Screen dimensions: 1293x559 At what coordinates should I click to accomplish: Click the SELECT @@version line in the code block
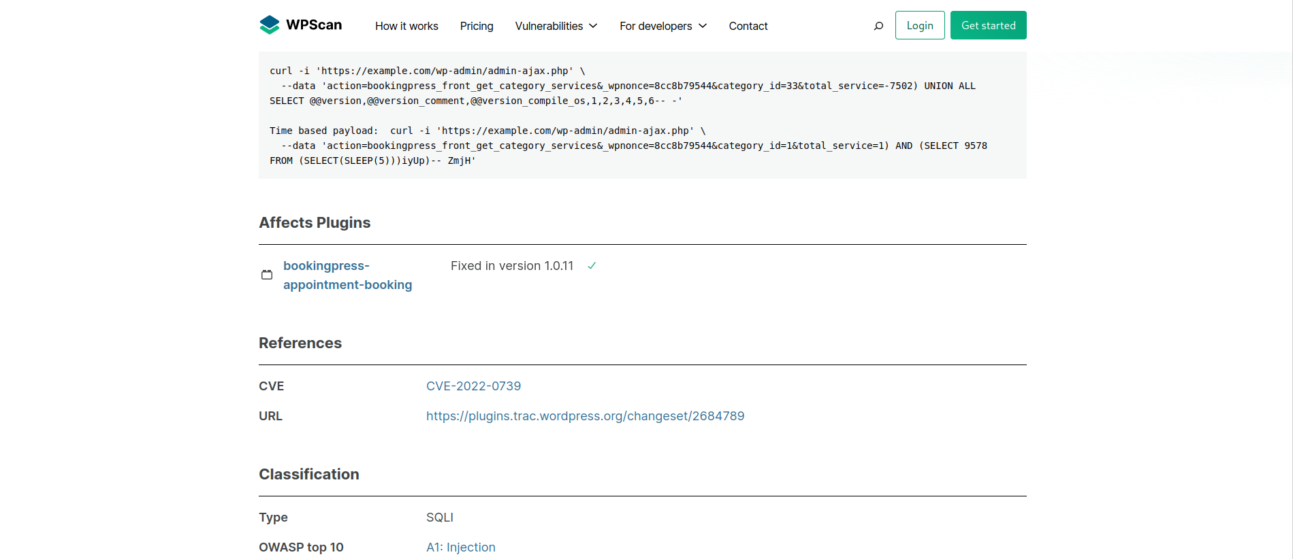click(x=476, y=101)
